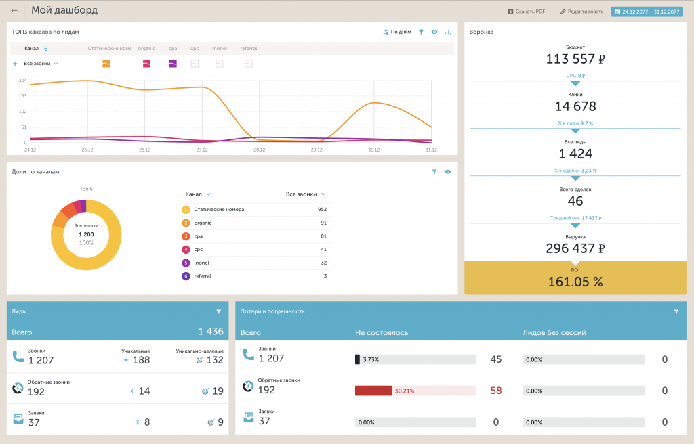Open chart type icon in ТОП3 widget
Screen dimensions: 694x444
[x=447, y=32]
